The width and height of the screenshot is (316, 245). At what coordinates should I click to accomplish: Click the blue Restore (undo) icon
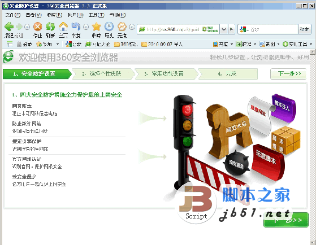[76, 27]
